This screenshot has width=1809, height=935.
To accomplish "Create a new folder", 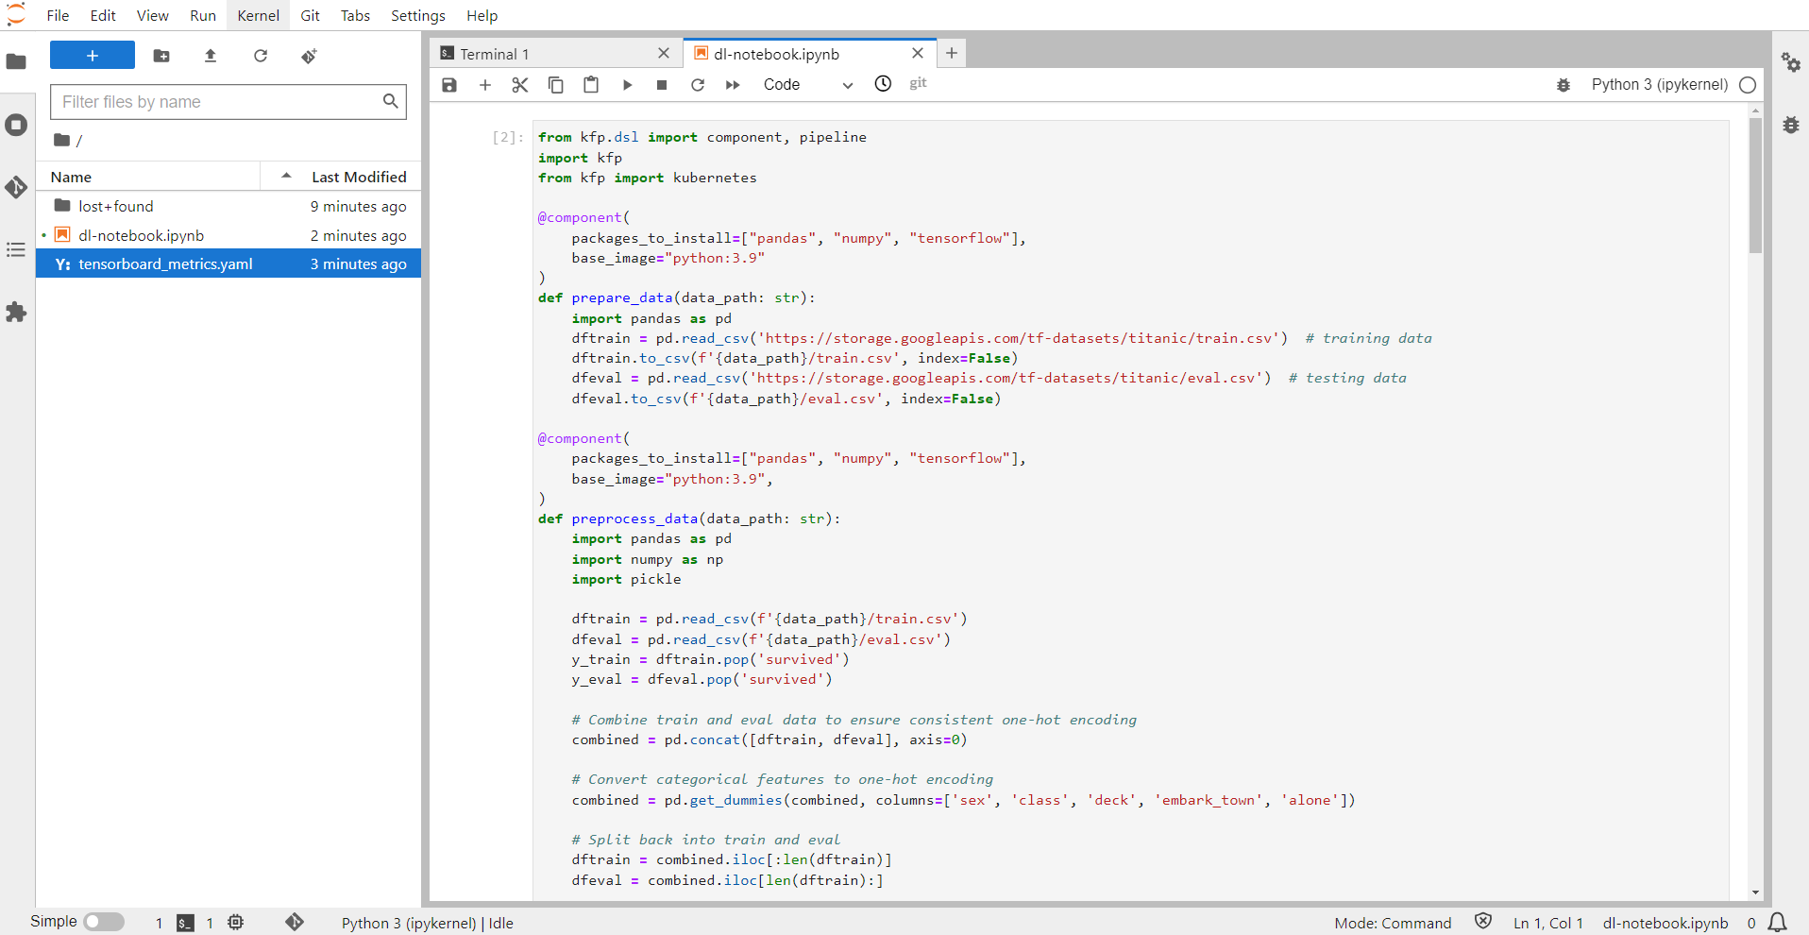I will pos(161,56).
